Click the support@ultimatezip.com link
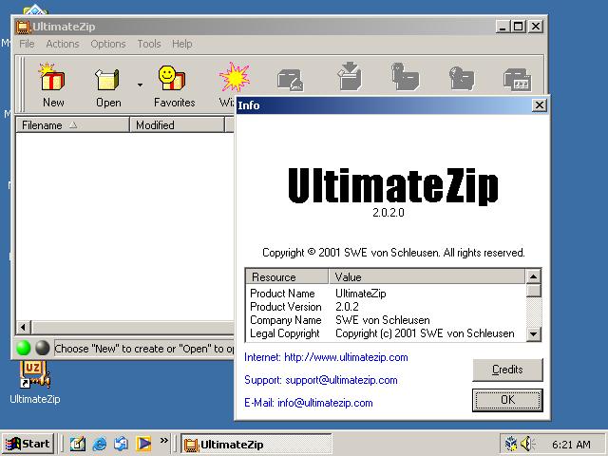This screenshot has height=456, width=608. (341, 380)
